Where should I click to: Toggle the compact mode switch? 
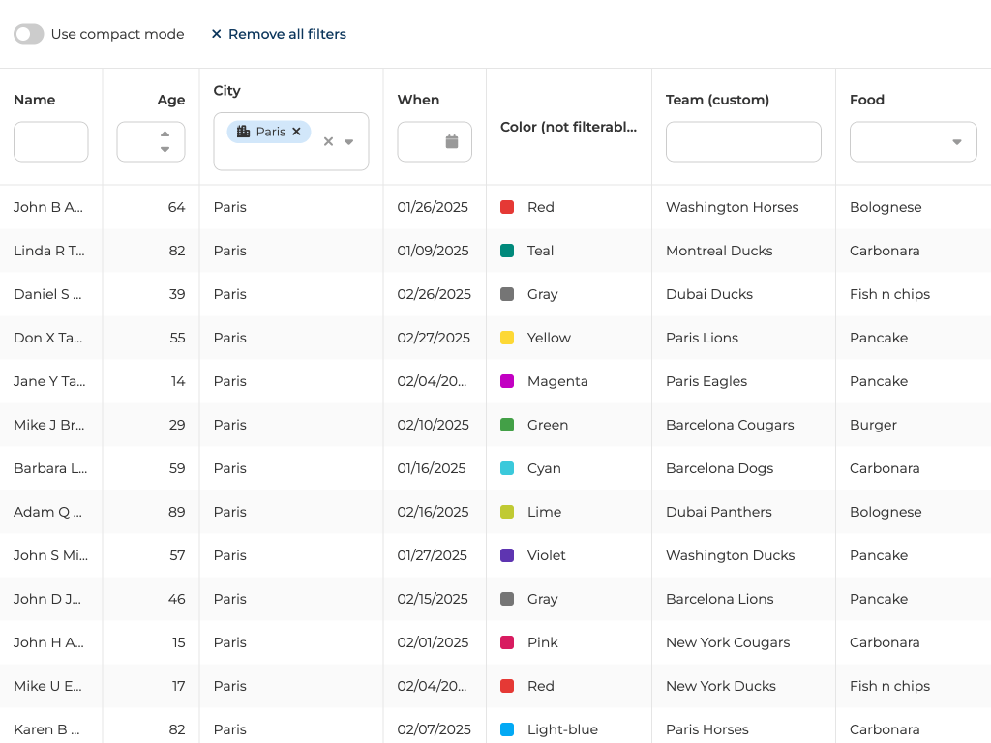pos(29,34)
